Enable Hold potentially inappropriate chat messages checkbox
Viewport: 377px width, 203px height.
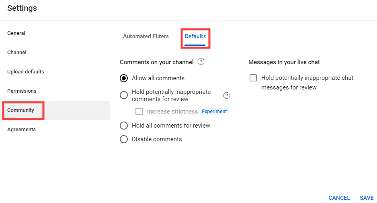click(x=253, y=78)
